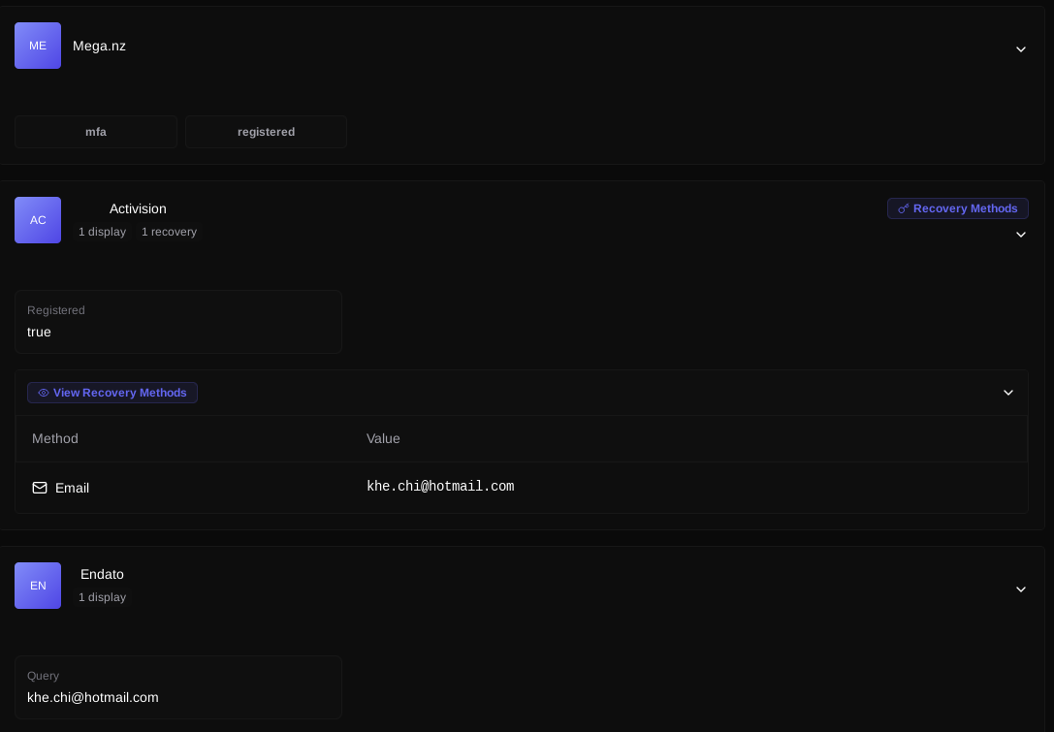
Task: Toggle the View Recovery Methods button
Action: [112, 393]
